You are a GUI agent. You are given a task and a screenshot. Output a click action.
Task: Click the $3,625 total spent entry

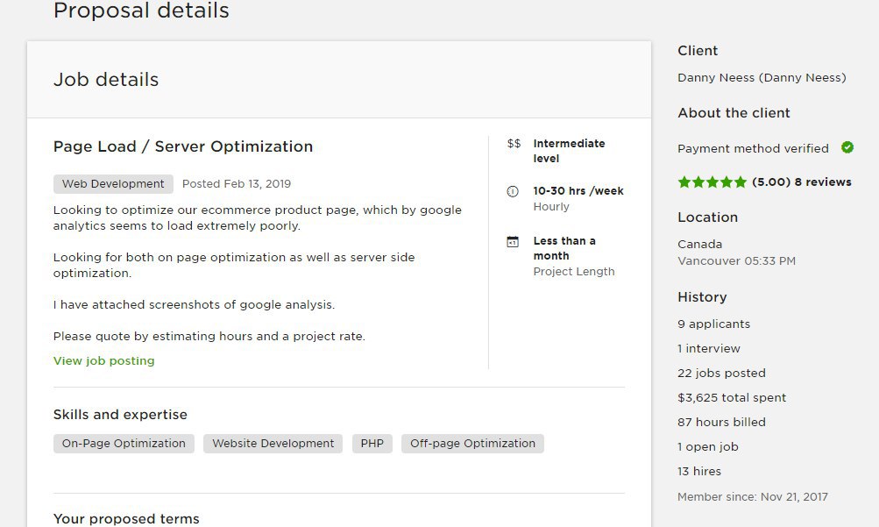click(732, 398)
